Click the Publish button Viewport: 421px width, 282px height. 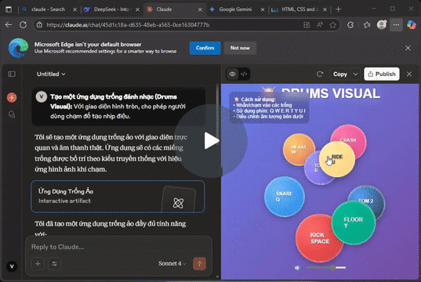pyautogui.click(x=382, y=74)
